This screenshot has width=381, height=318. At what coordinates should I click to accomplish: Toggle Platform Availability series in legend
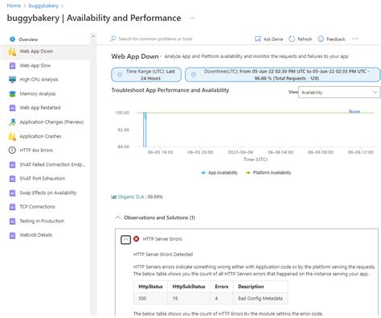(x=268, y=172)
